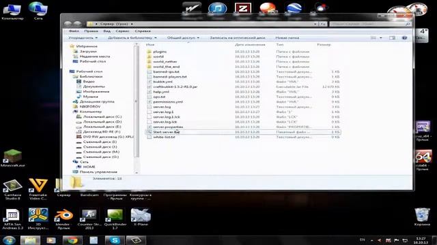Open Camtasia Studio 8 shortcut
This screenshot has height=245, width=437.
(12, 190)
